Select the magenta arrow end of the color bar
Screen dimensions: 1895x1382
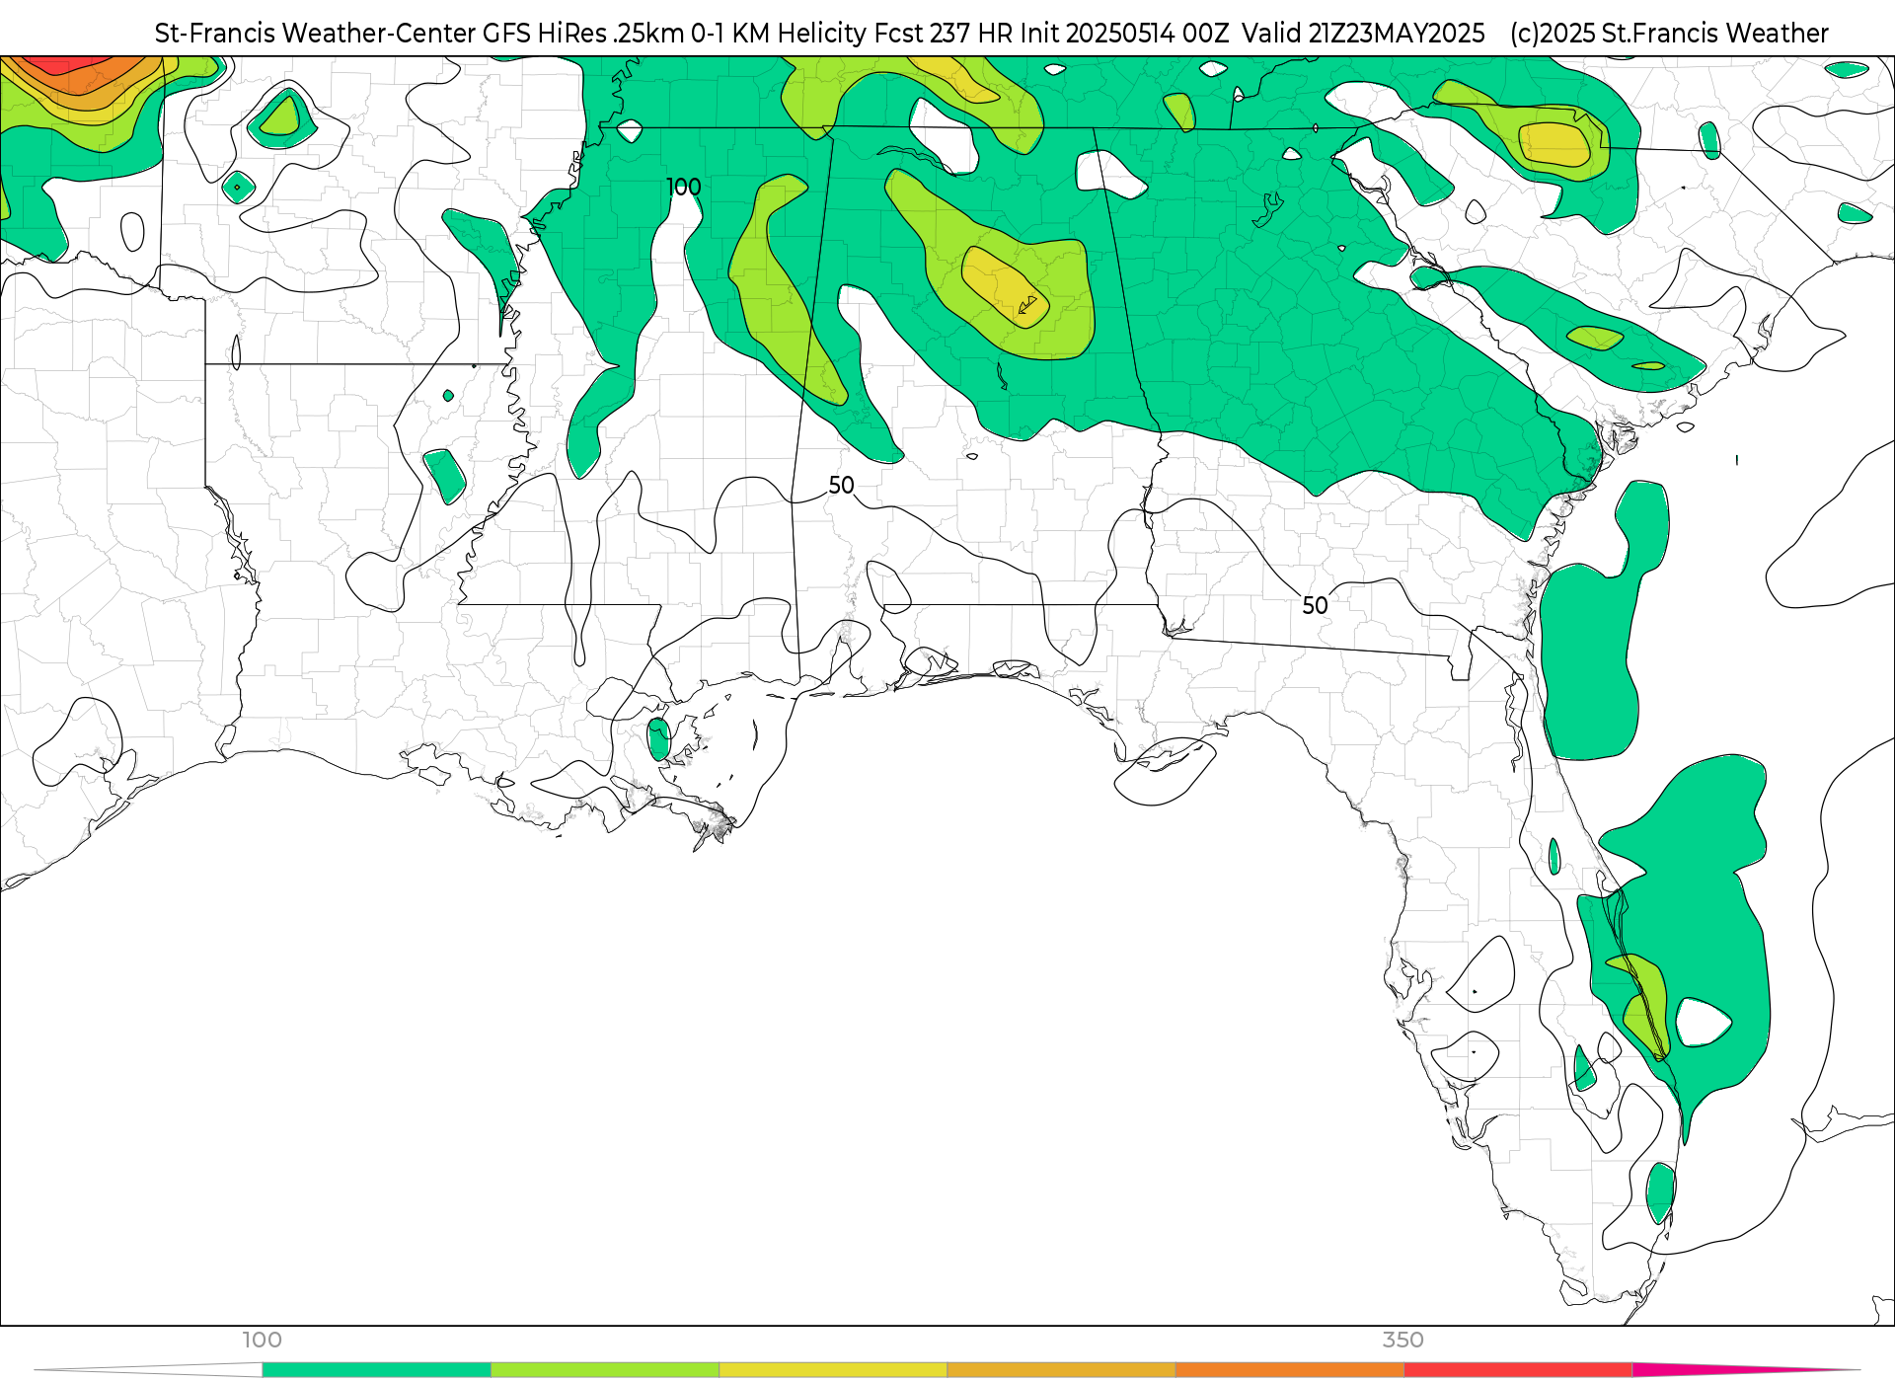pyautogui.click(x=1747, y=1370)
